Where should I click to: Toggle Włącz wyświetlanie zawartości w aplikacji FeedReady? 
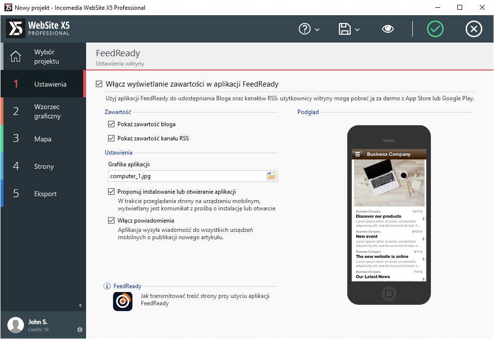tap(99, 84)
